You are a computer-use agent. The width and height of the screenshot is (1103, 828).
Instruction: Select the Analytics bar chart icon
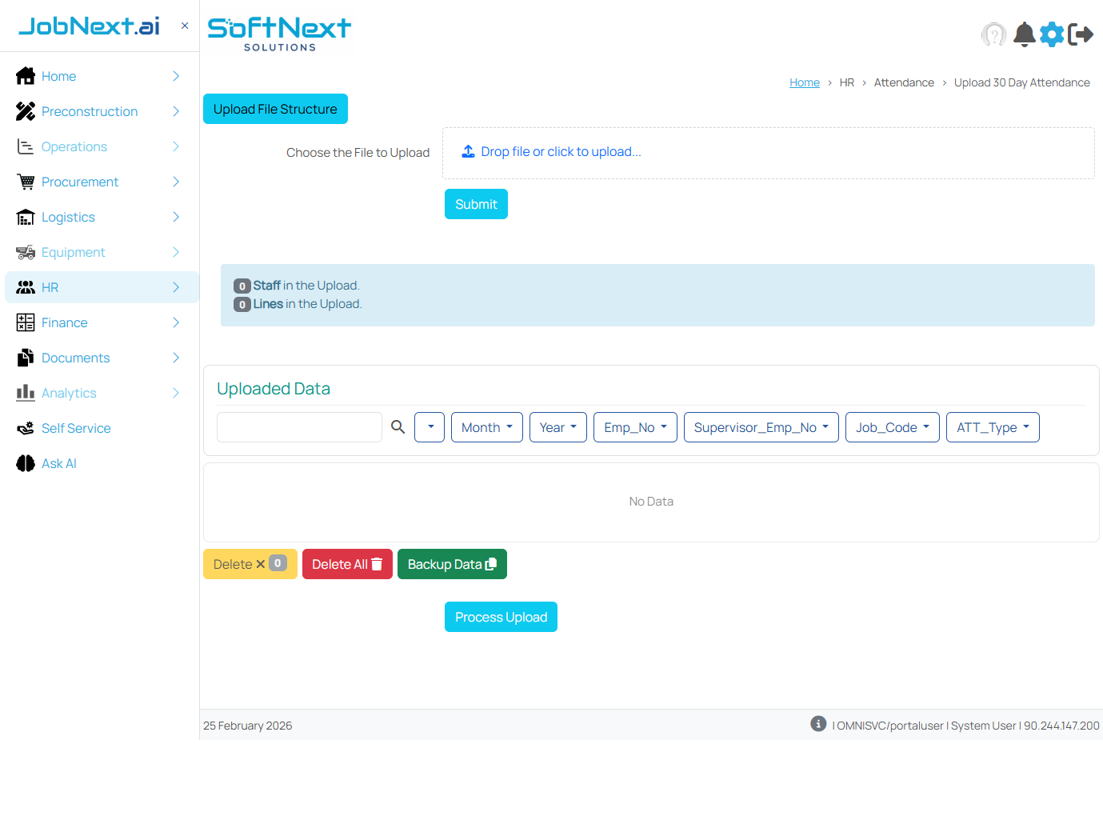25,393
